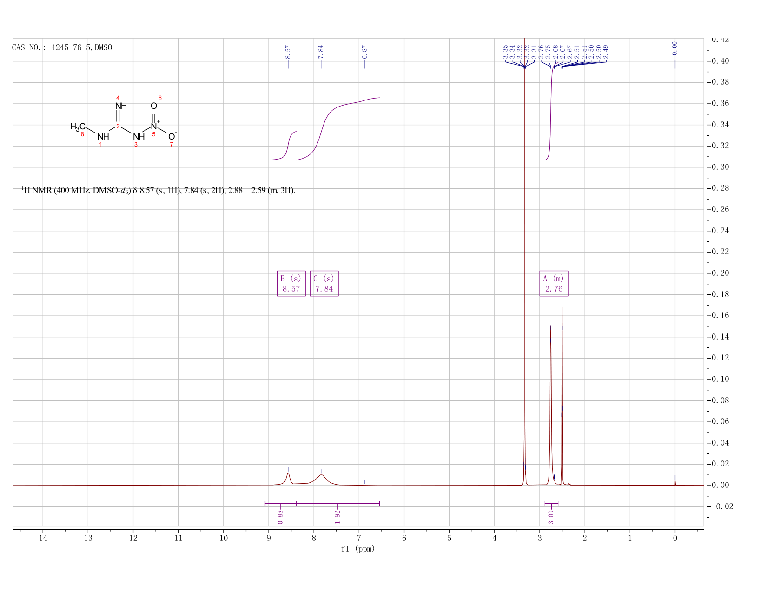This screenshot has height=593, width=767.
Task: Open the multiplet box C (s) 7.84
Action: click(324, 283)
